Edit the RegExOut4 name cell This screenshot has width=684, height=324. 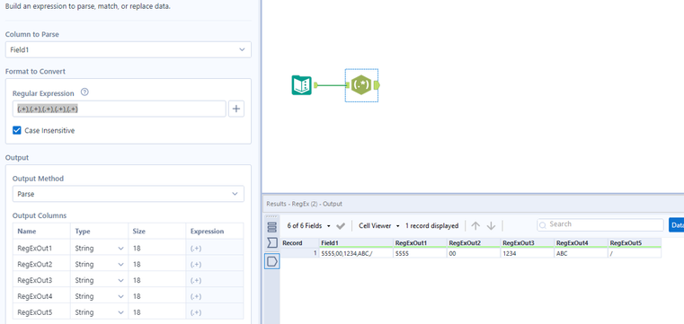tap(42, 296)
